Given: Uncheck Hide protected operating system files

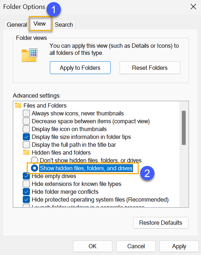Looking at the screenshot, I should coord(26,199).
